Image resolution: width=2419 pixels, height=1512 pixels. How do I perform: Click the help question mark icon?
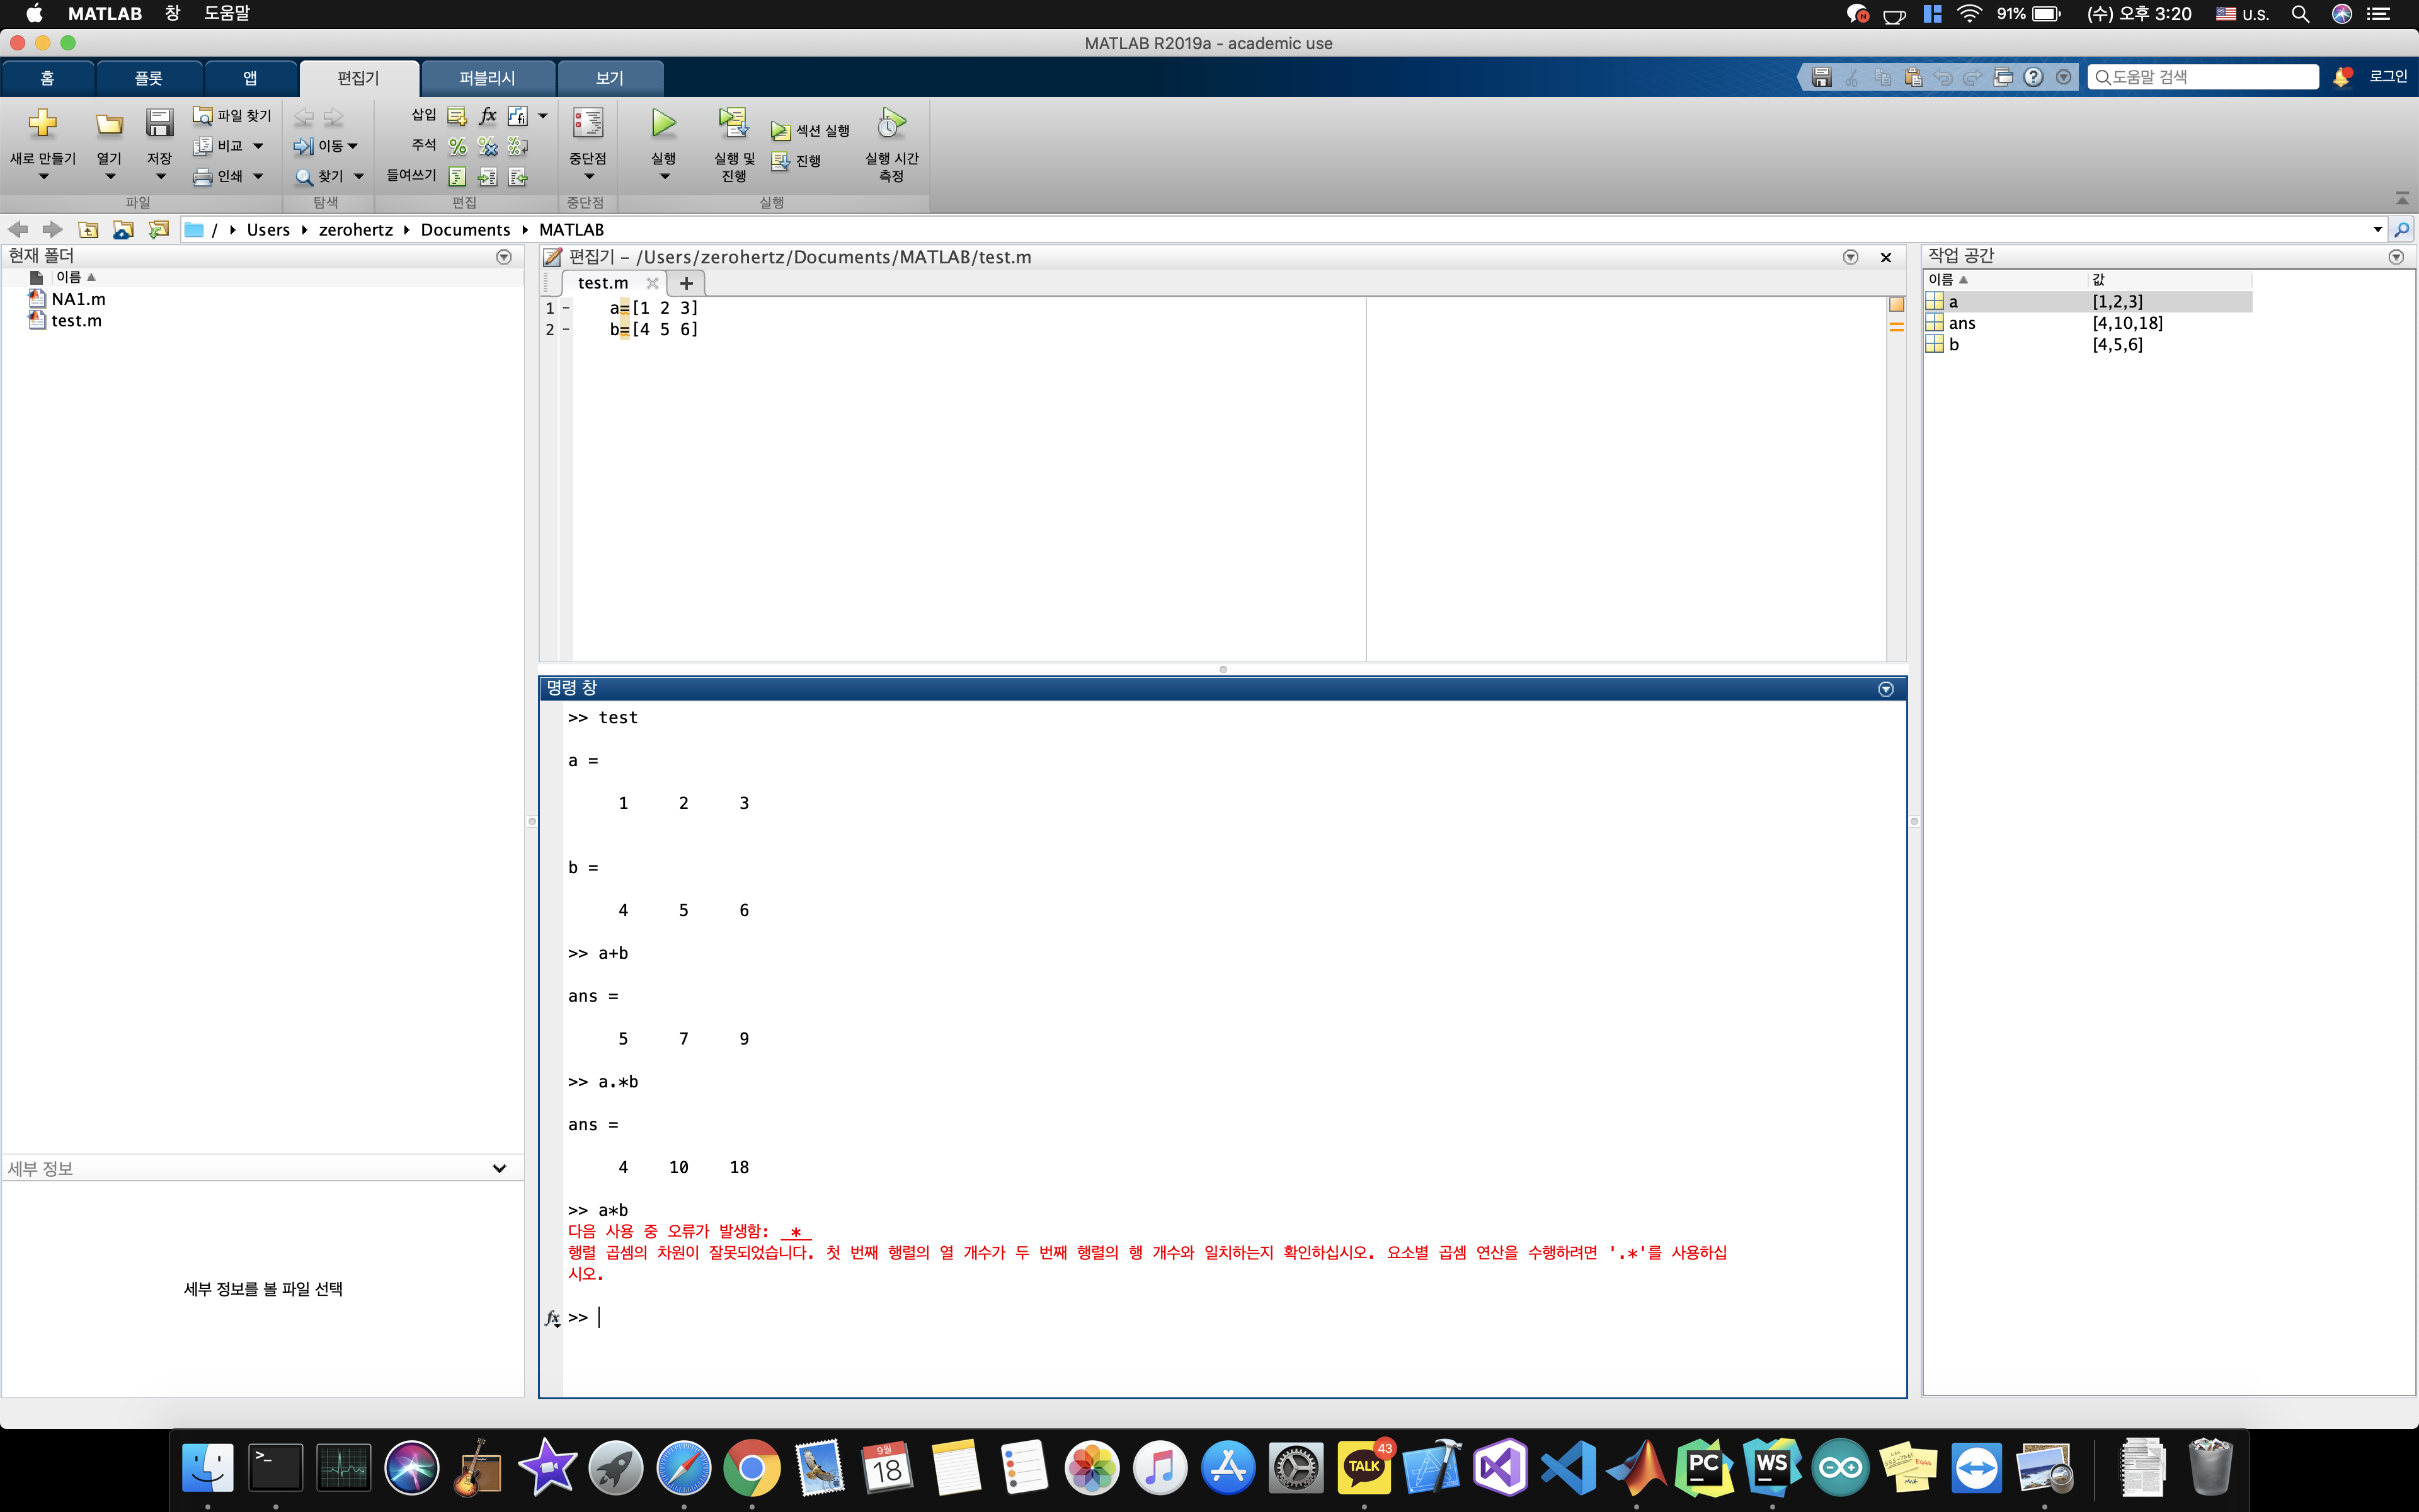click(2033, 77)
